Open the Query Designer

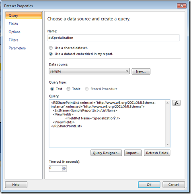(106, 153)
